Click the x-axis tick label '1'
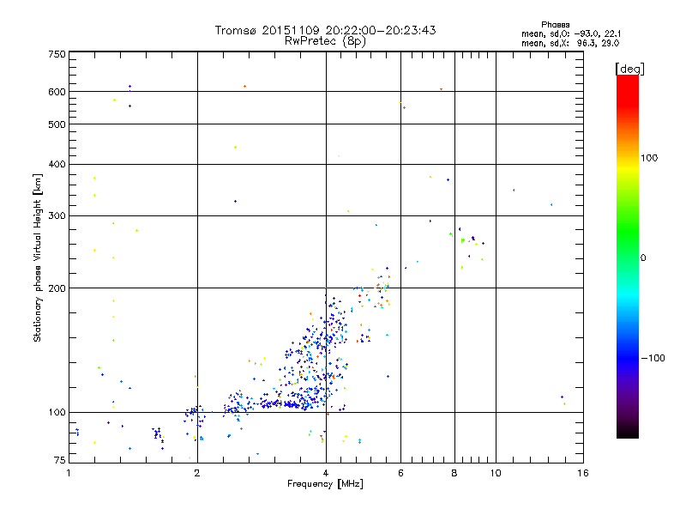 pyautogui.click(x=69, y=473)
